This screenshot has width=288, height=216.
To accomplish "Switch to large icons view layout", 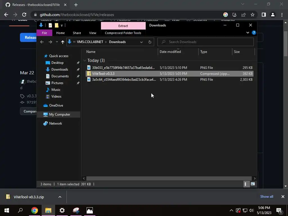I will tap(253, 184).
